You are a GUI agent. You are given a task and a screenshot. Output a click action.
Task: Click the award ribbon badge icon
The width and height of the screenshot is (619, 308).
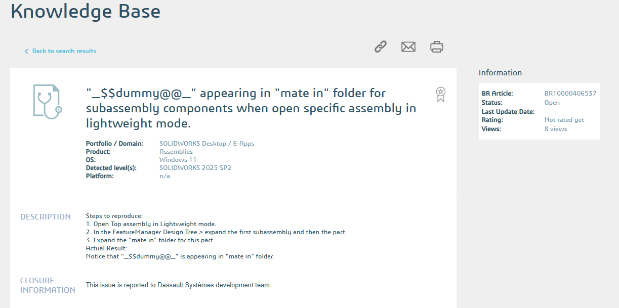click(x=441, y=94)
